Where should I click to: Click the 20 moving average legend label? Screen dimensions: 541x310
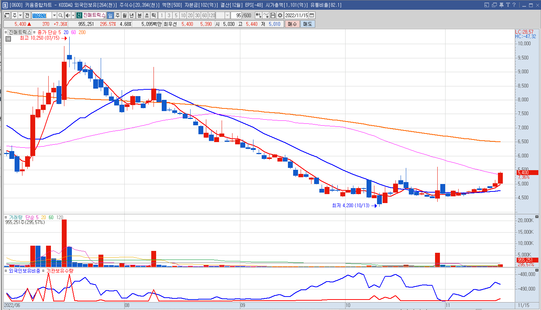click(66, 33)
